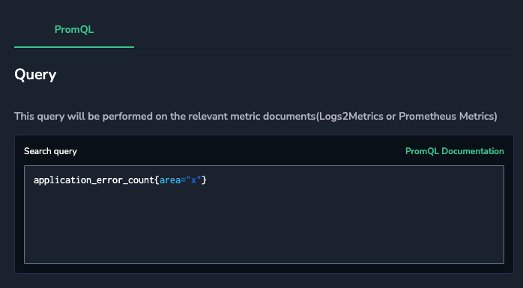Place cursor after the closing curly brace
Viewport: 523px width, 288px height.
pyautogui.click(x=207, y=180)
